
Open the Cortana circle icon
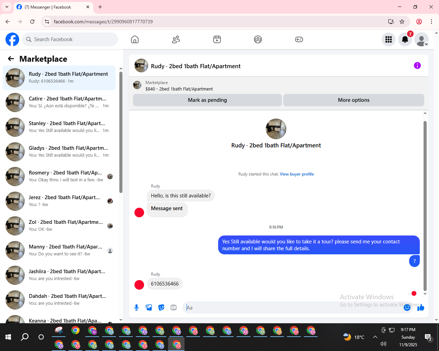41,337
